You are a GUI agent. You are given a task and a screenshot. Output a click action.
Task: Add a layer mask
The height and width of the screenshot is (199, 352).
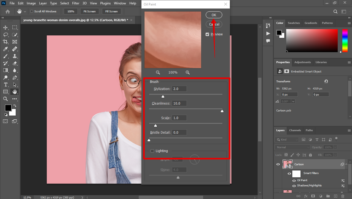313,196
